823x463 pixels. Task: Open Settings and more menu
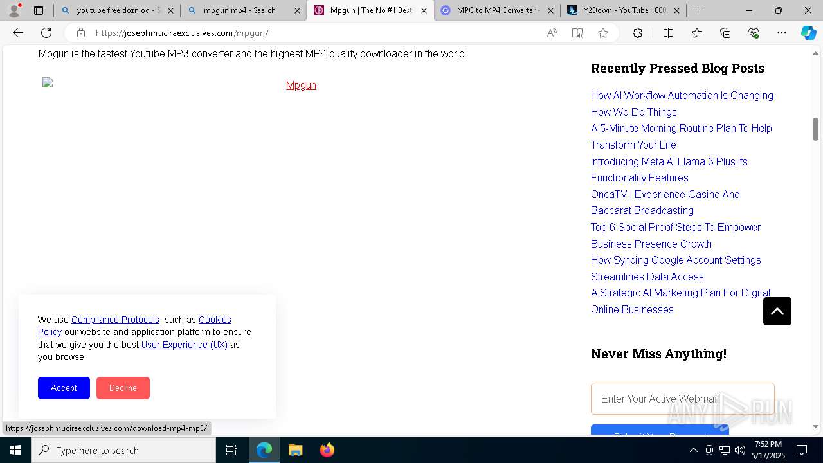(x=782, y=33)
